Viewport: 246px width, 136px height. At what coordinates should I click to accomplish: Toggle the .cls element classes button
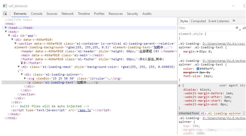pyautogui.click(x=244, y=28)
